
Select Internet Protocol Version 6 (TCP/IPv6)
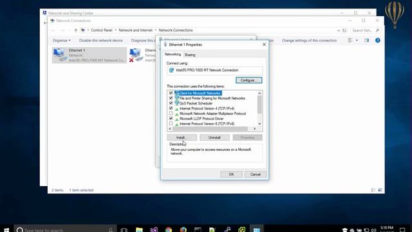point(207,124)
